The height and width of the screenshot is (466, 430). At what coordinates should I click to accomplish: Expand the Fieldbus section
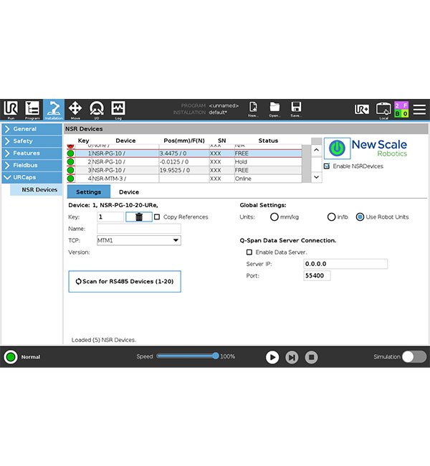pyautogui.click(x=32, y=165)
